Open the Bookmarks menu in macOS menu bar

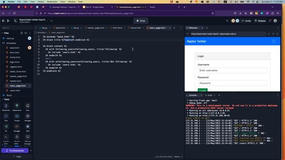click(52, 2)
